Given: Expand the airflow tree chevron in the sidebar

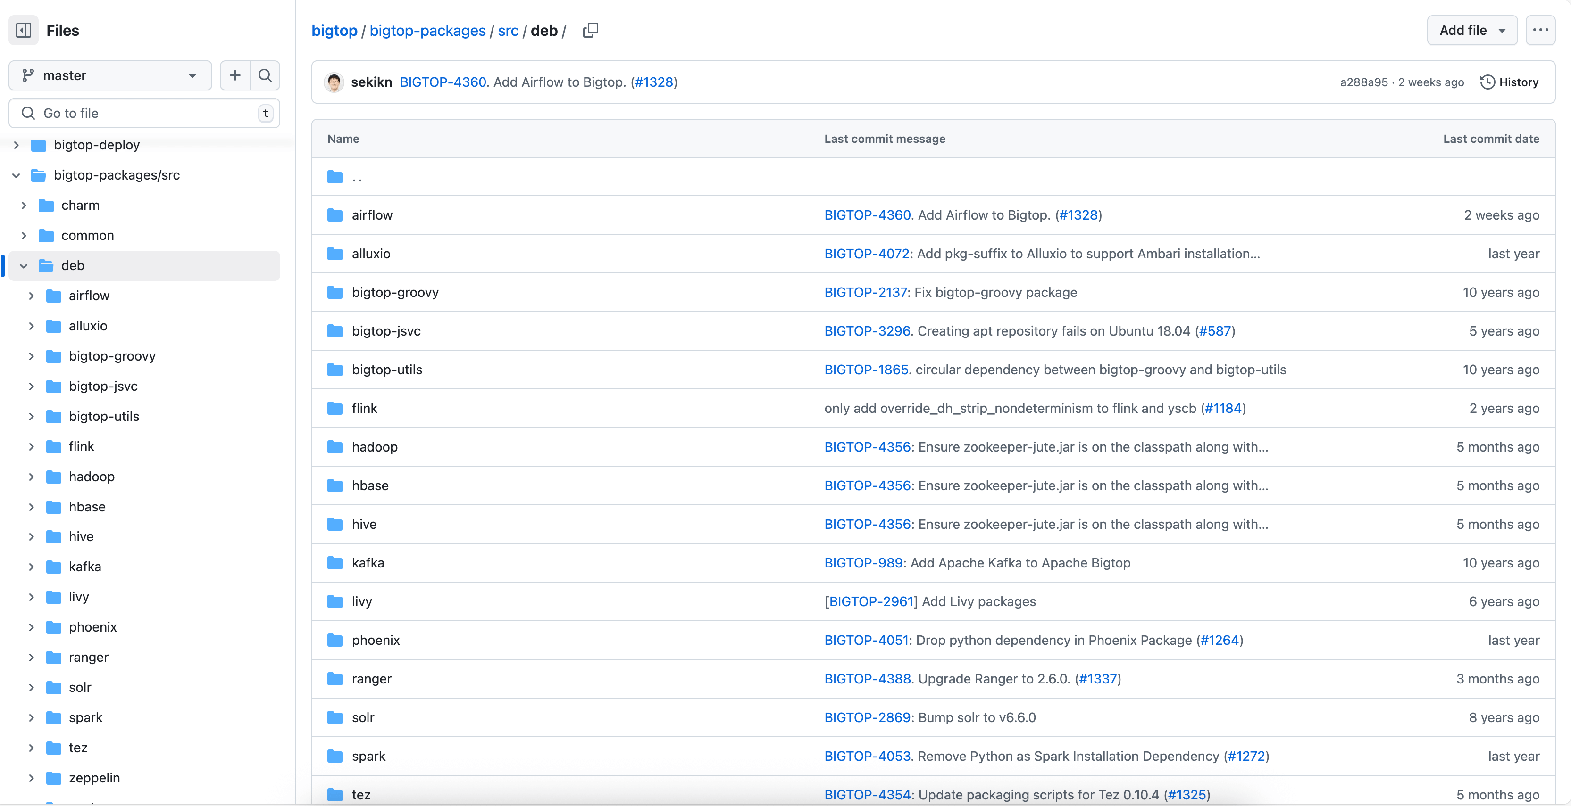Looking at the screenshot, I should (32, 296).
